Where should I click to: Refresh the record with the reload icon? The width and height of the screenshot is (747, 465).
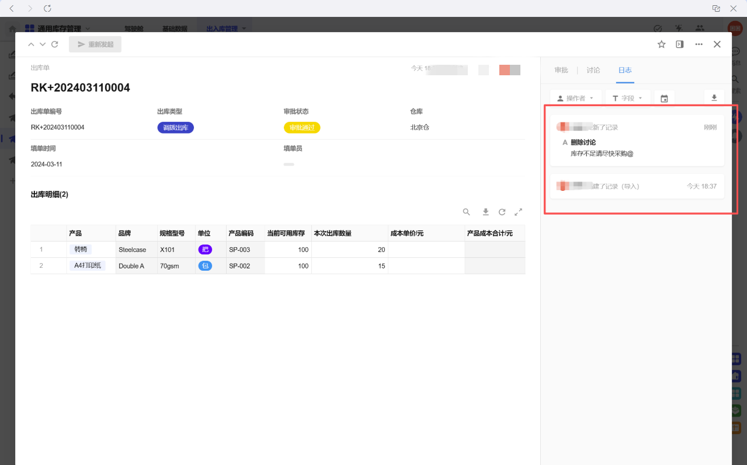[x=55, y=44]
